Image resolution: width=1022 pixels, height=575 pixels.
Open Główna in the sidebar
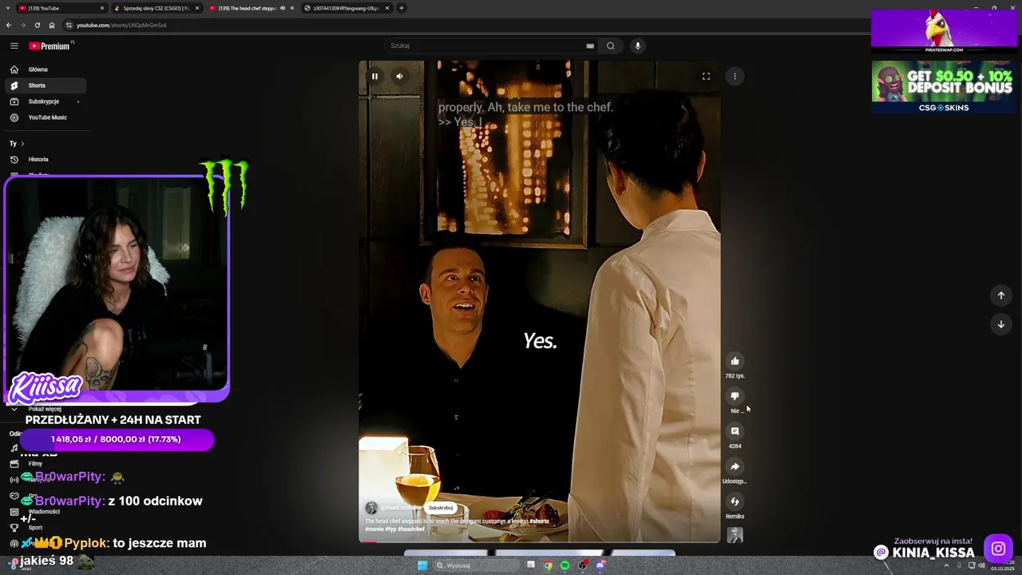tap(44, 69)
